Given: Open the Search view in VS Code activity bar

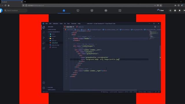Looking at the screenshot, I should pos(44,33).
